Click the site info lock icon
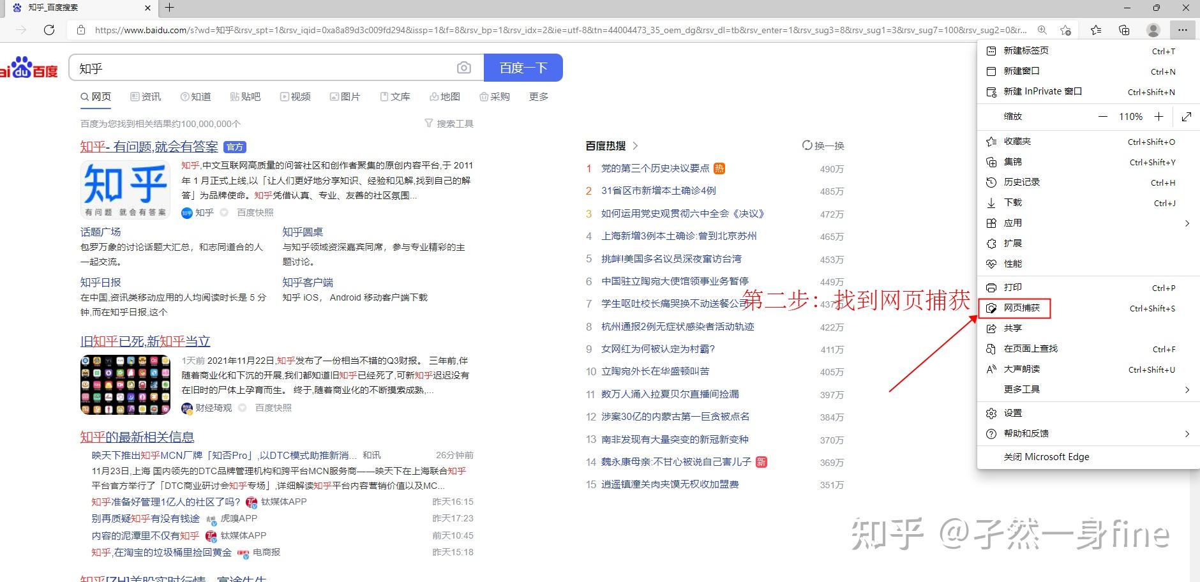The width and height of the screenshot is (1200, 582). tap(80, 30)
